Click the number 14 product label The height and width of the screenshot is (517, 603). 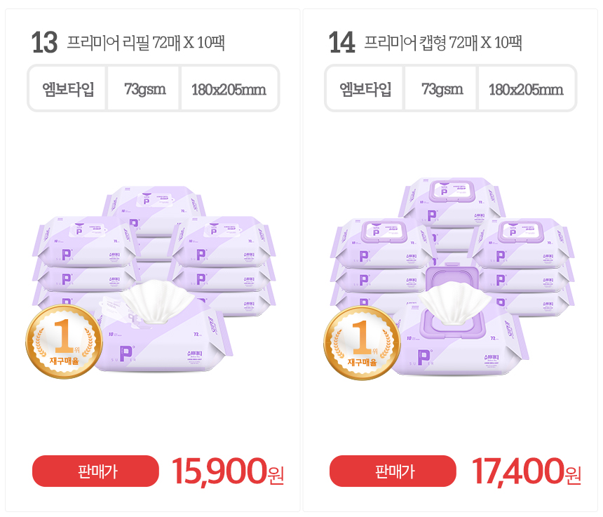pos(342,43)
